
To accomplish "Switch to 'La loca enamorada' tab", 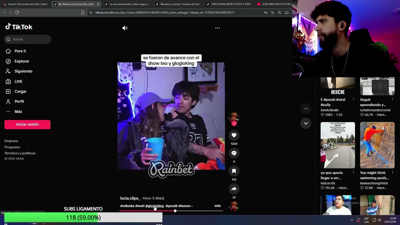I will [127, 4].
